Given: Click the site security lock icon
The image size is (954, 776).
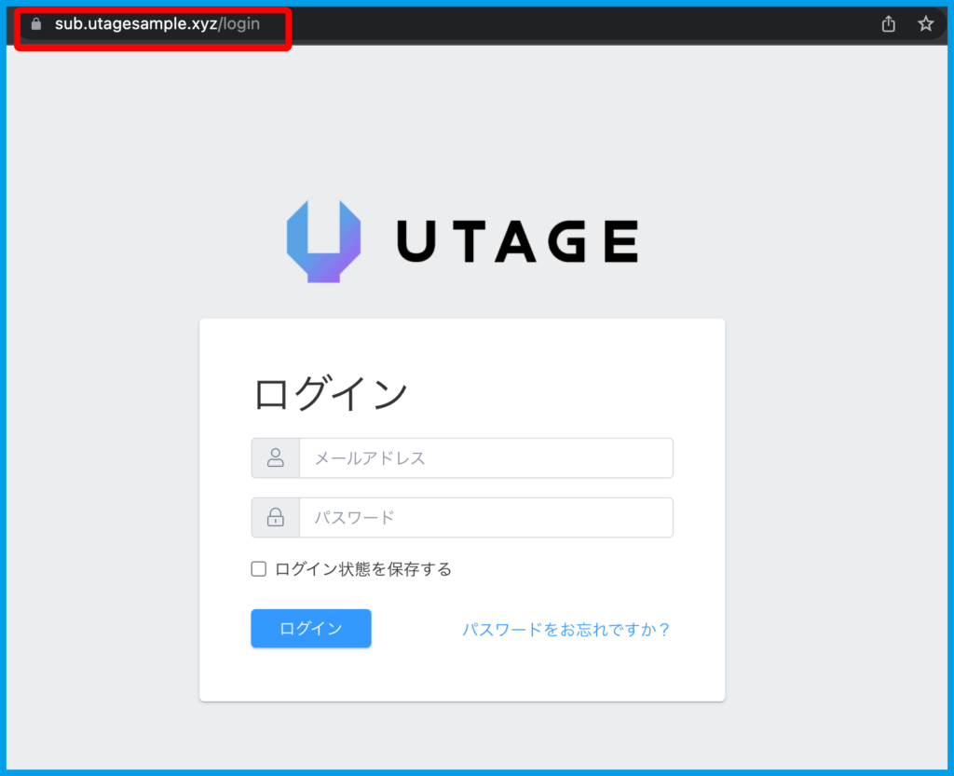Looking at the screenshot, I should pos(36,24).
